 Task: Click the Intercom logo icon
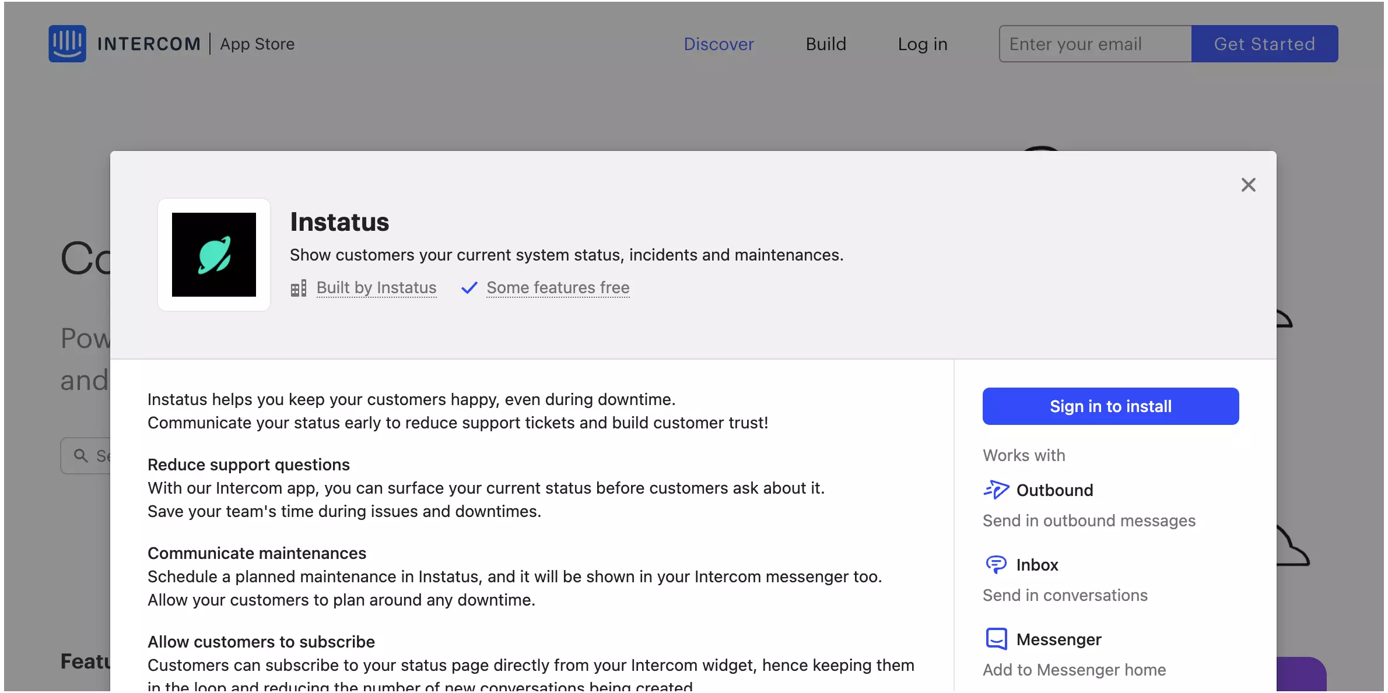point(67,44)
